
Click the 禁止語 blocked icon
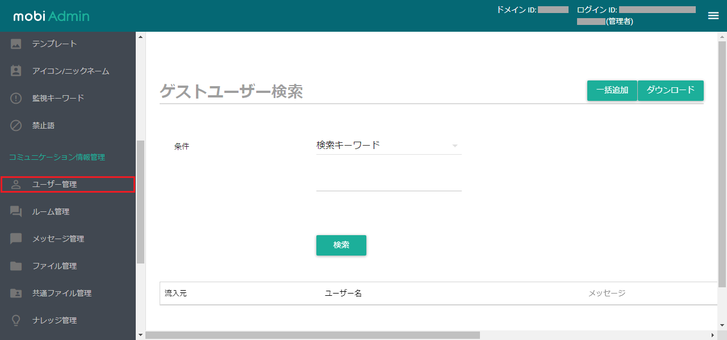(x=16, y=125)
